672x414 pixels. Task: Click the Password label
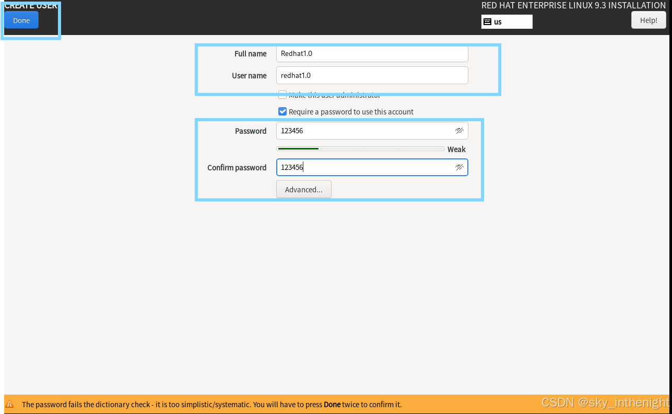click(251, 131)
